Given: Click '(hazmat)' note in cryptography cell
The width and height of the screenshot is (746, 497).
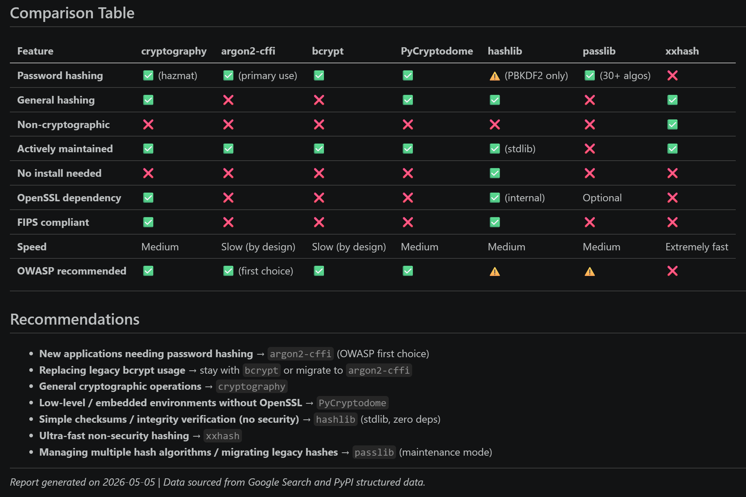Looking at the screenshot, I should (178, 76).
